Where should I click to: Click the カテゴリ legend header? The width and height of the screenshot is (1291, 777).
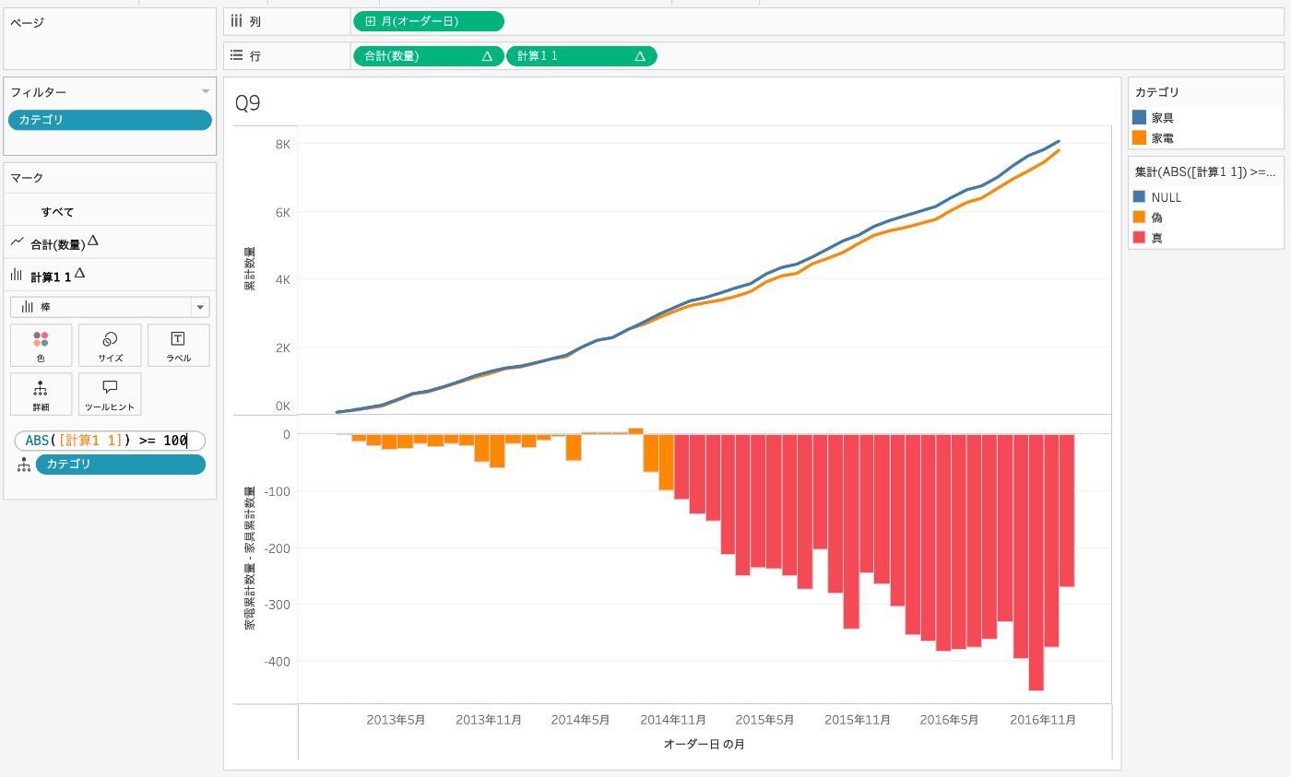1157,92
